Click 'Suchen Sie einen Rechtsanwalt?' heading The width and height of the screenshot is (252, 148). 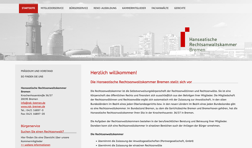click(42, 132)
